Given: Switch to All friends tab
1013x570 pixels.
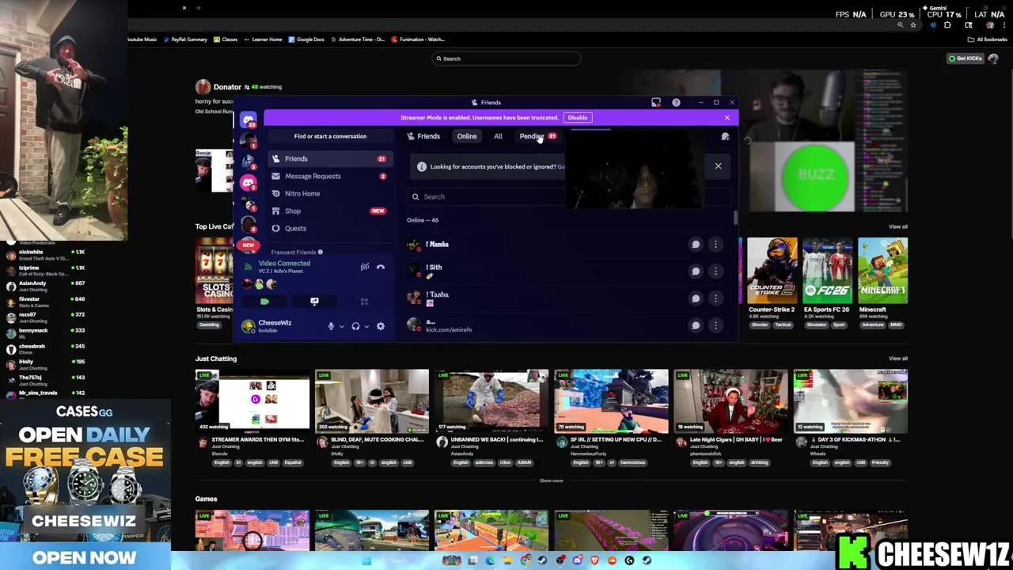Looking at the screenshot, I should (498, 136).
